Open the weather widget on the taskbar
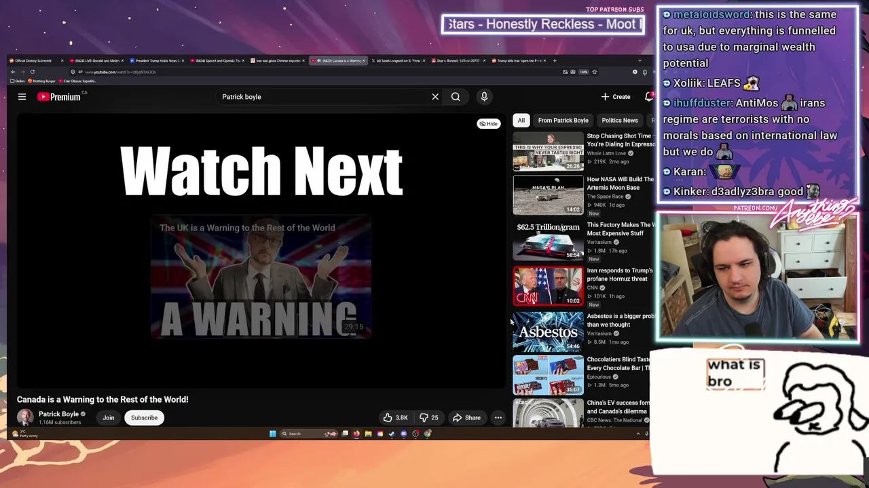This screenshot has width=869, height=488. click(x=26, y=434)
